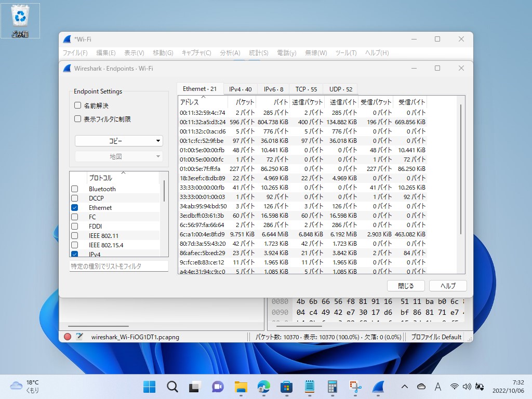Image resolution: width=532 pixels, height=399 pixels.
Task: Expand the 地図 dropdown
Action: point(119,156)
